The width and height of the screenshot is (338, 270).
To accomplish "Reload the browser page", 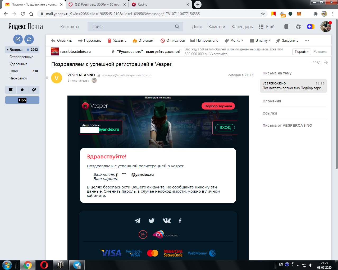I will pyautogui.click(x=23, y=14).
